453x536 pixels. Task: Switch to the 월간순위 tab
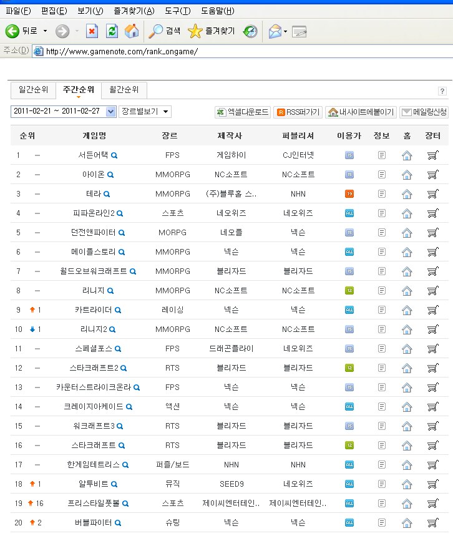tap(124, 90)
